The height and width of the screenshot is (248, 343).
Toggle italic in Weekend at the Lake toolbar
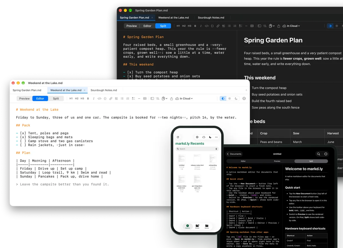(x=93, y=99)
